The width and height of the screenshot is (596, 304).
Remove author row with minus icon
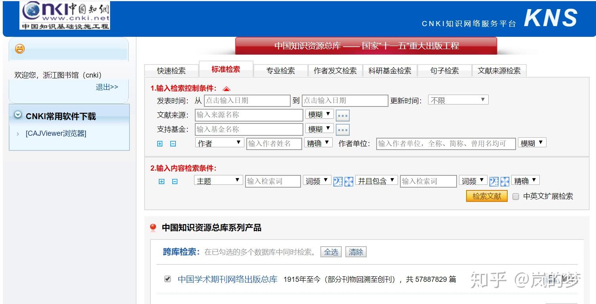(x=173, y=144)
